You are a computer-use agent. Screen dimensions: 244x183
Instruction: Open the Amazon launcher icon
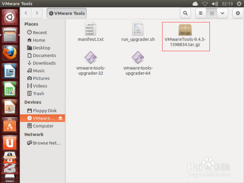(10, 156)
